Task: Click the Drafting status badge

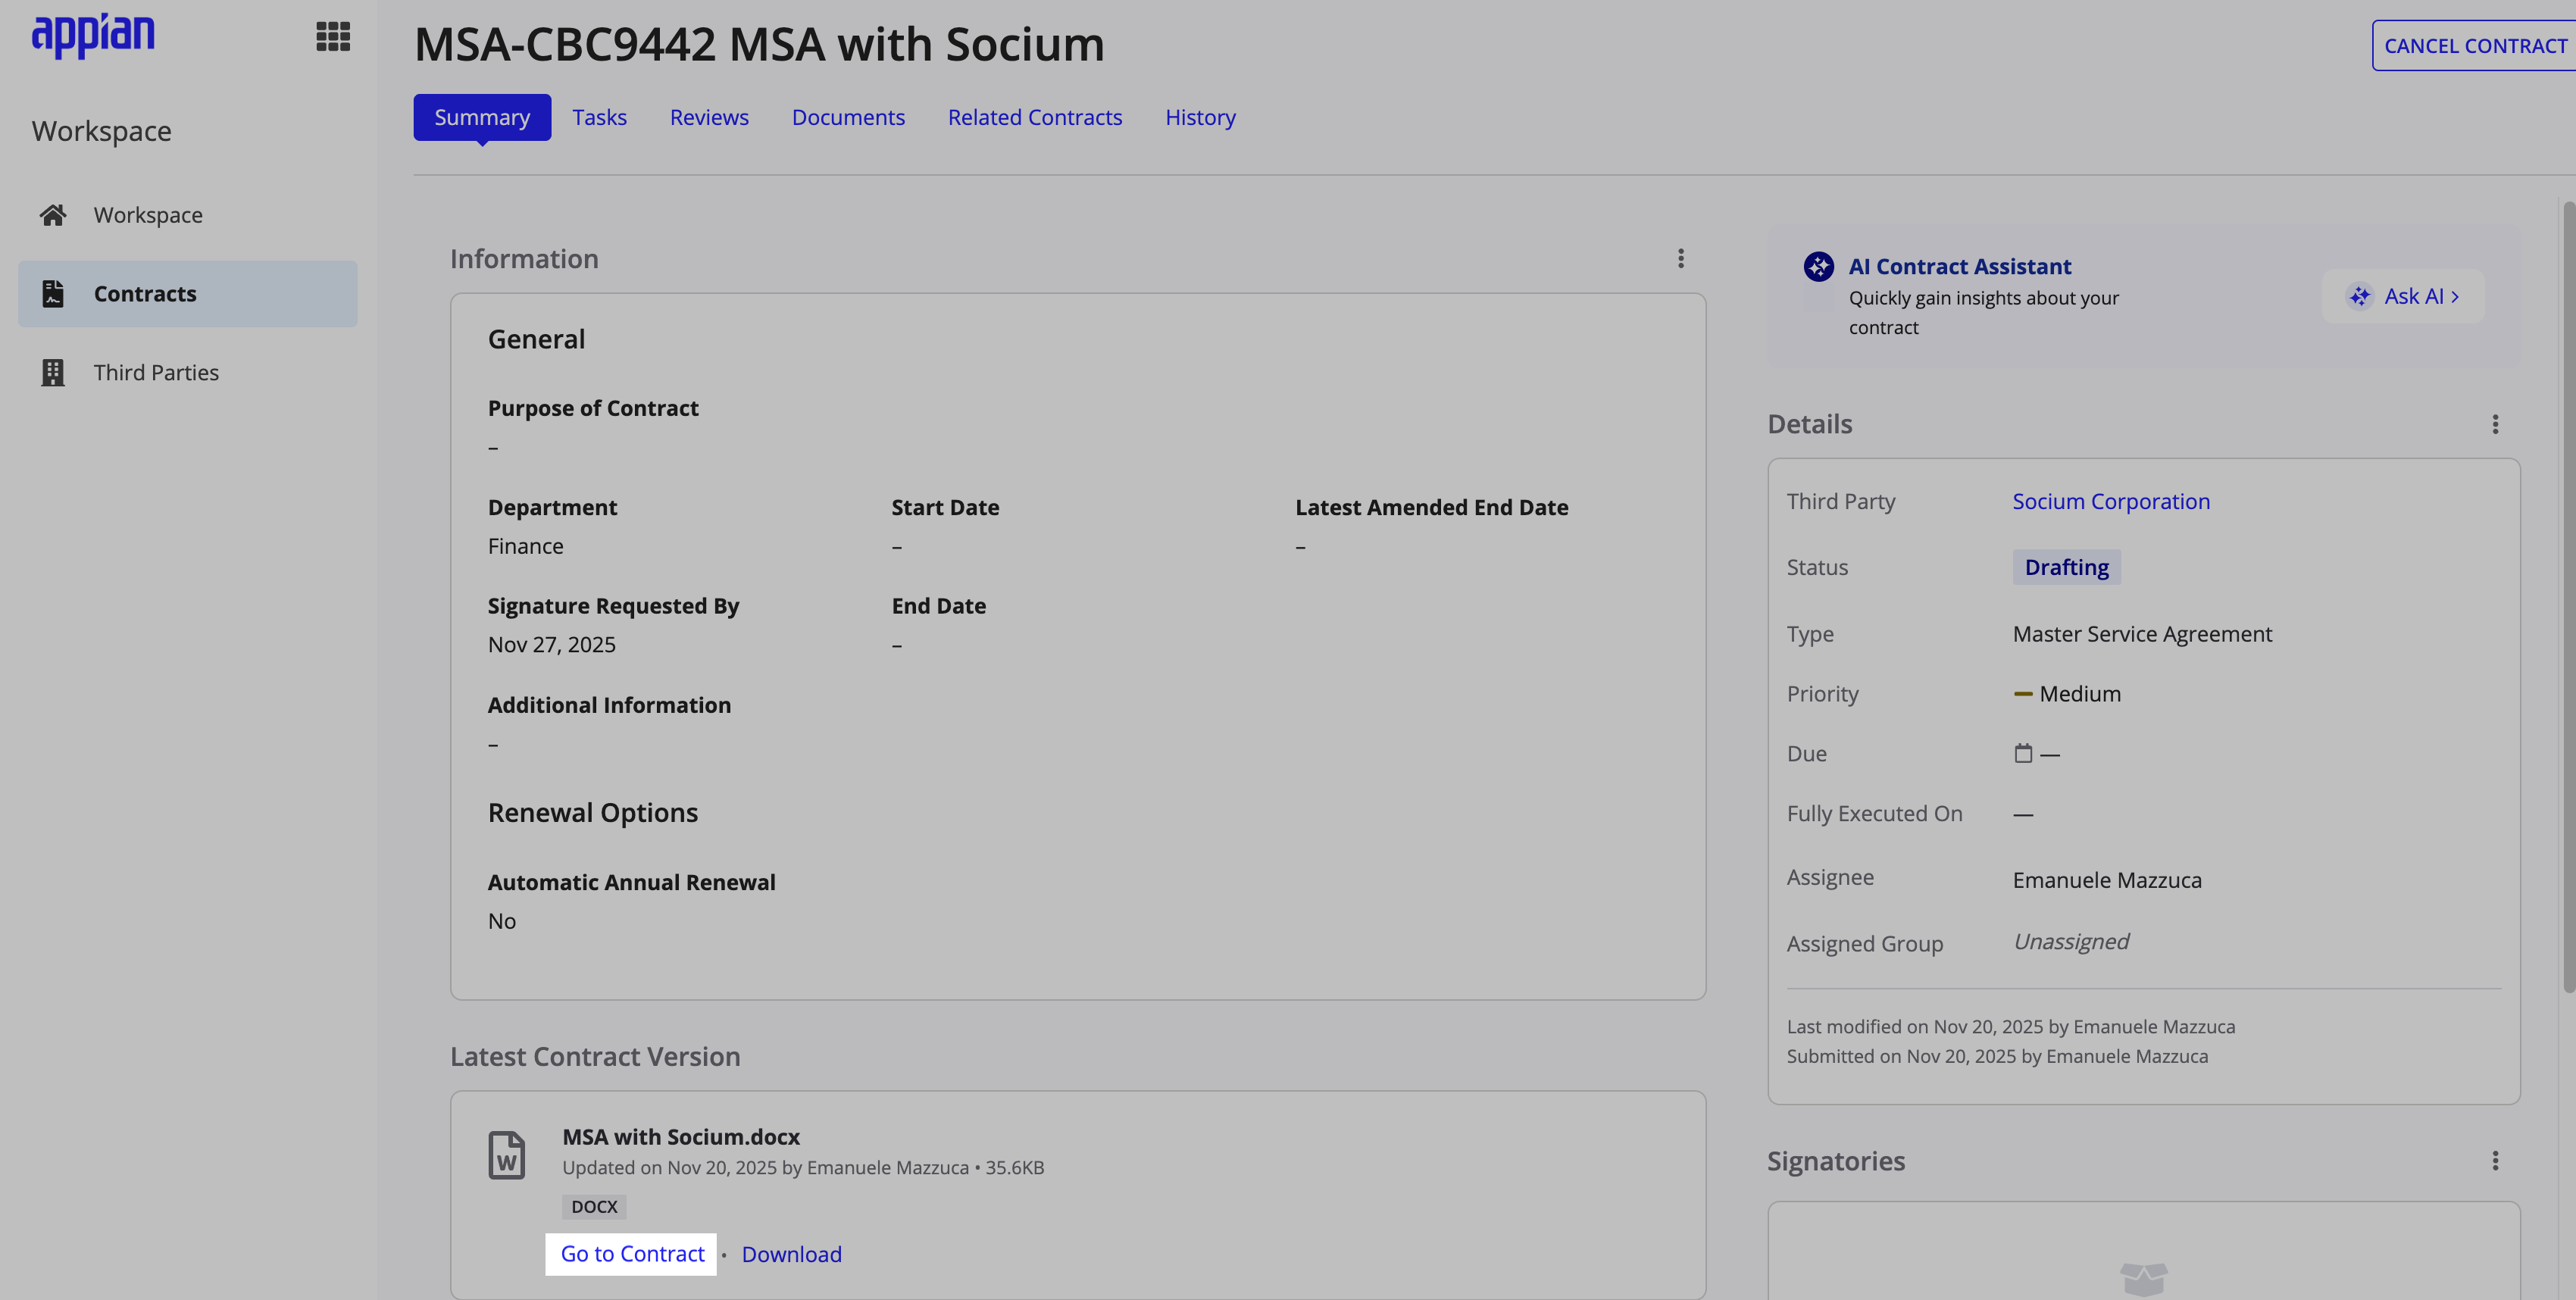Action: tap(2066, 567)
